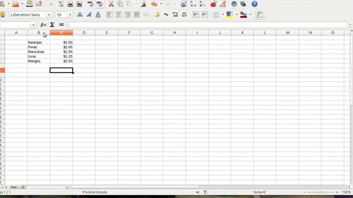Viewport: 353px width, 198px height.
Task: Add a new sheet with plus tab
Action: [x=23, y=187]
